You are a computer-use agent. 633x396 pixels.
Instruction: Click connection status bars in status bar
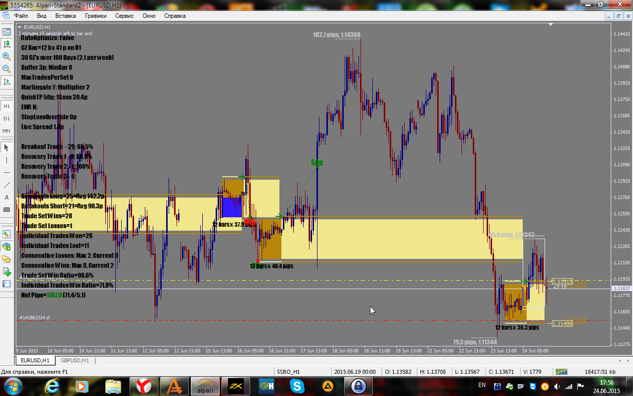(x=562, y=372)
